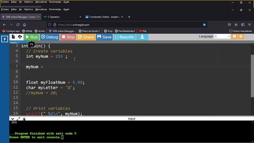Image resolution: width=254 pixels, height=143 pixels.
Task: Go to the browser home page
Action: 25,25
